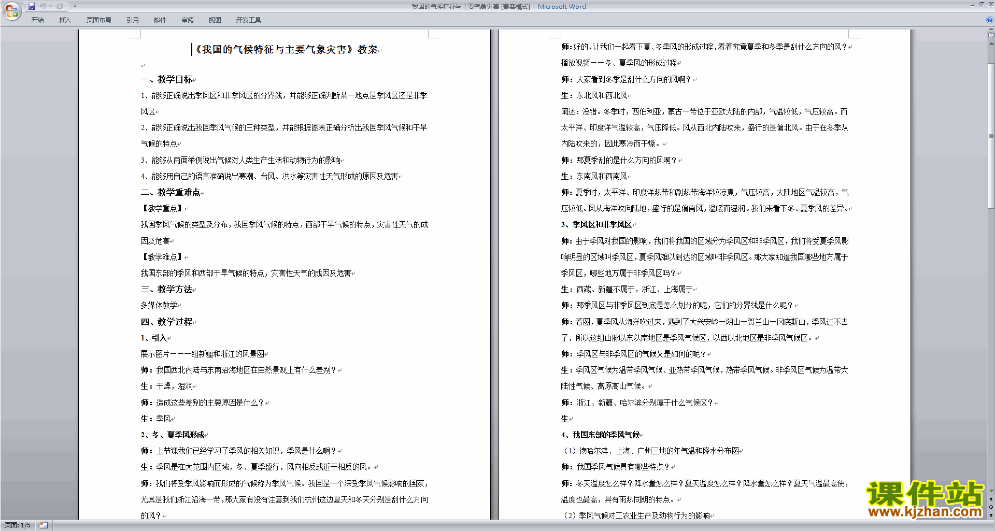Click the page count 页面: 1/5 in the status bar

(x=18, y=525)
